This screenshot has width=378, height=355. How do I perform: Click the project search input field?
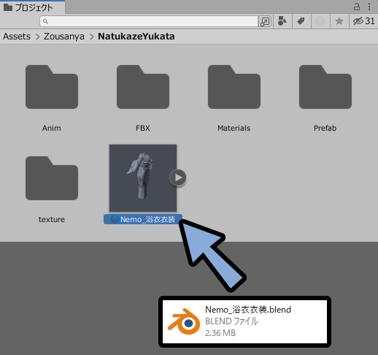[x=149, y=21]
